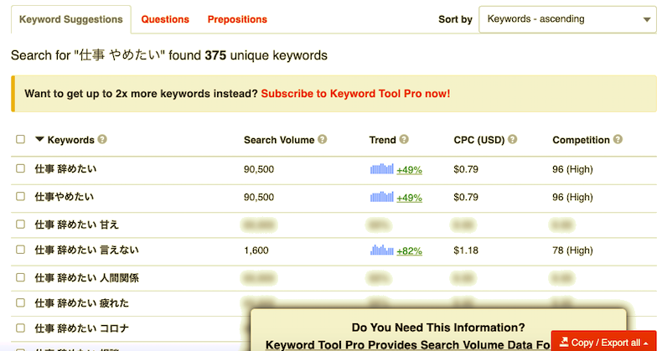Click Keywords column sort arrow
The width and height of the screenshot is (662, 351).
39,140
